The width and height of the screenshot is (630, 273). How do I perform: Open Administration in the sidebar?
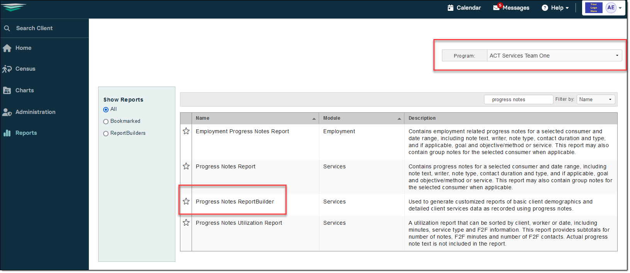[35, 112]
